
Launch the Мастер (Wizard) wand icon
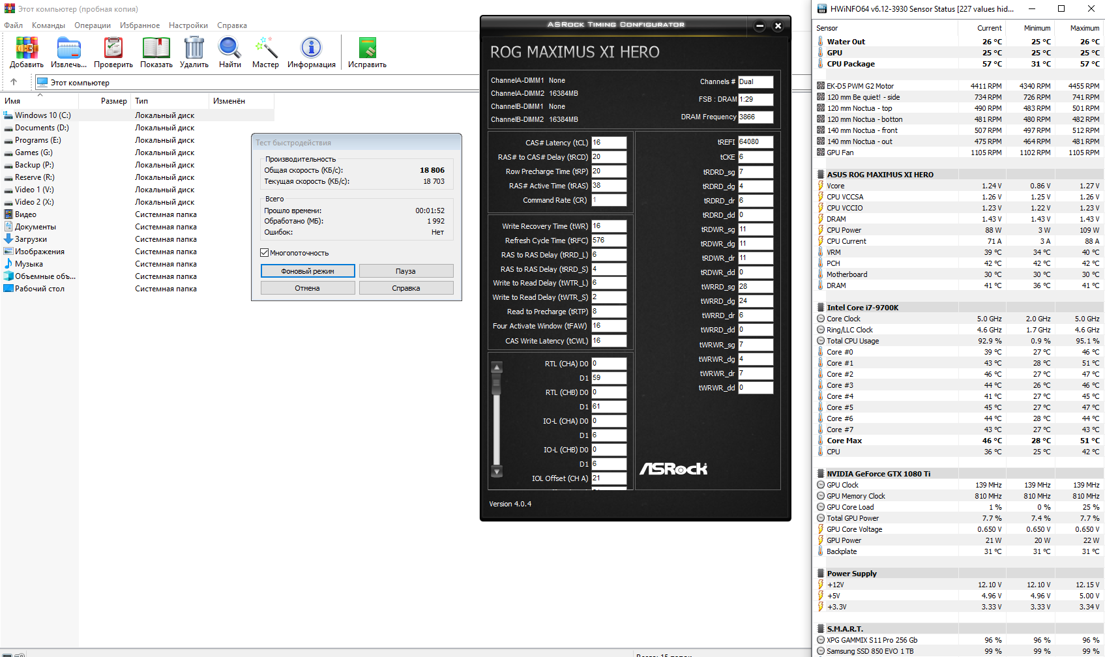[x=266, y=48]
